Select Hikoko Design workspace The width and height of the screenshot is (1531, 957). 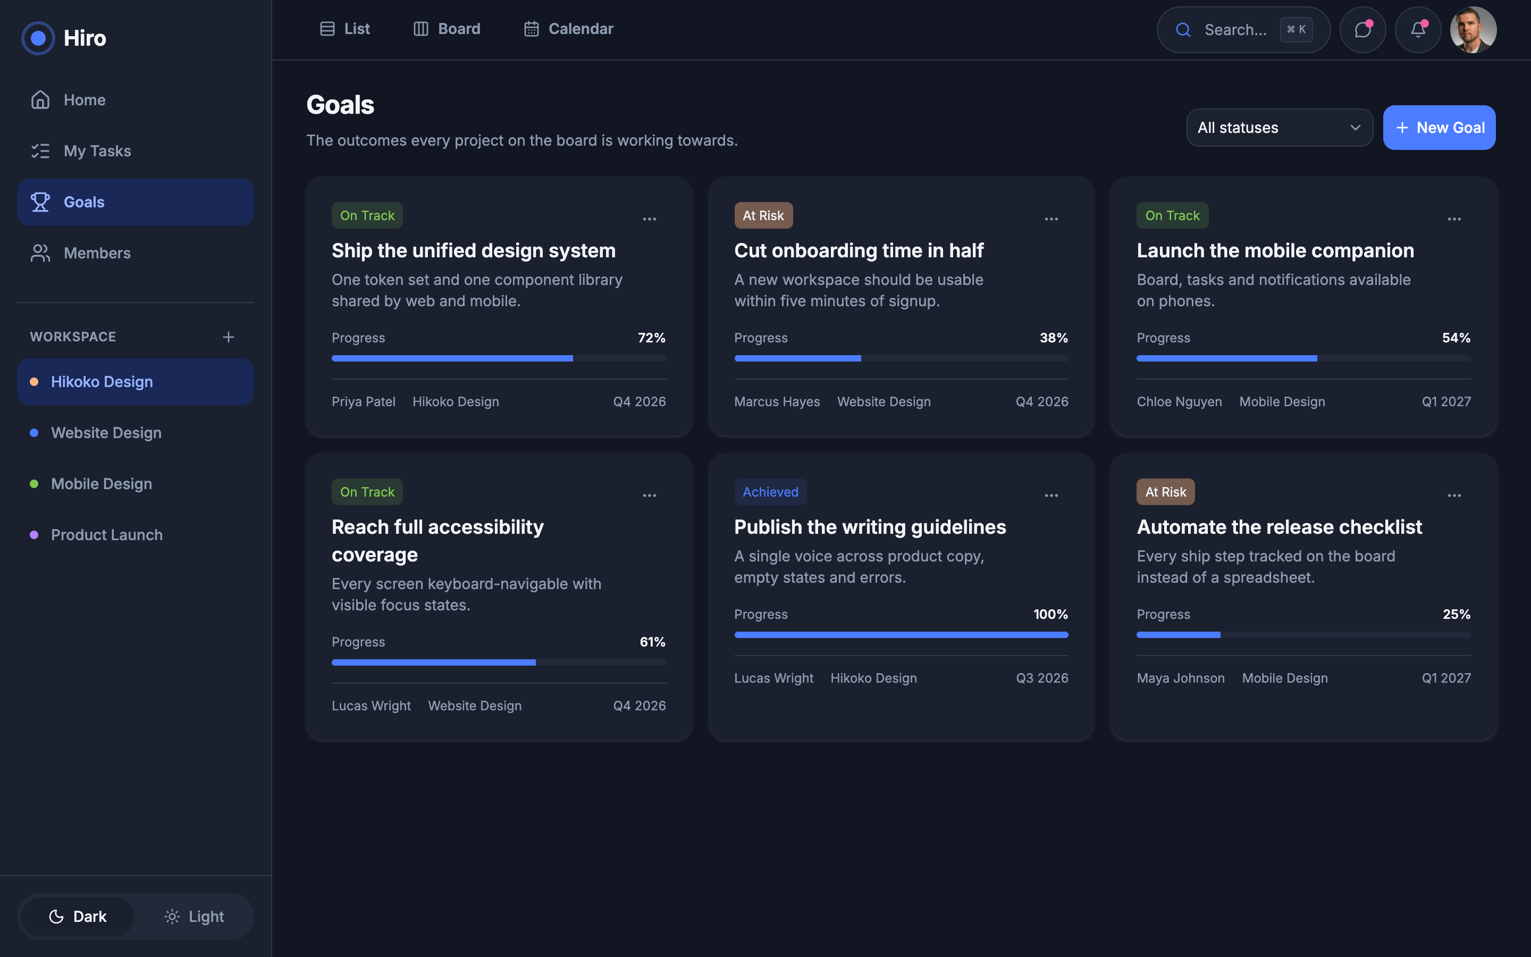coord(136,382)
